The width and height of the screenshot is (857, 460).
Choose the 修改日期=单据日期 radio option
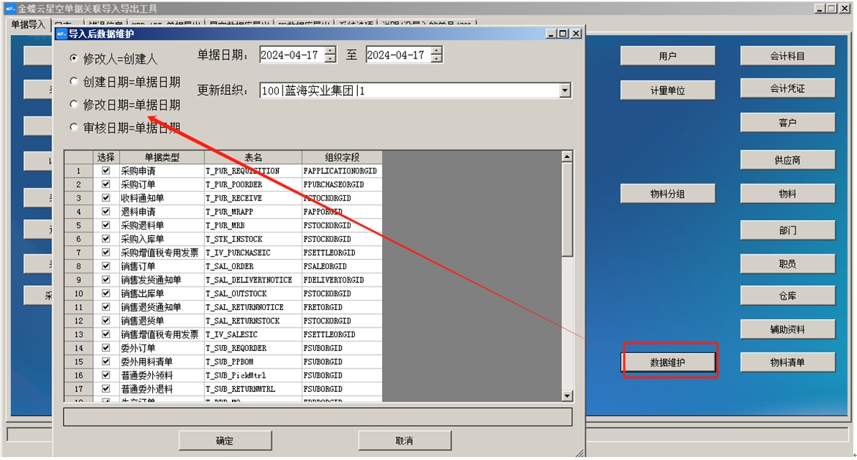[x=74, y=104]
